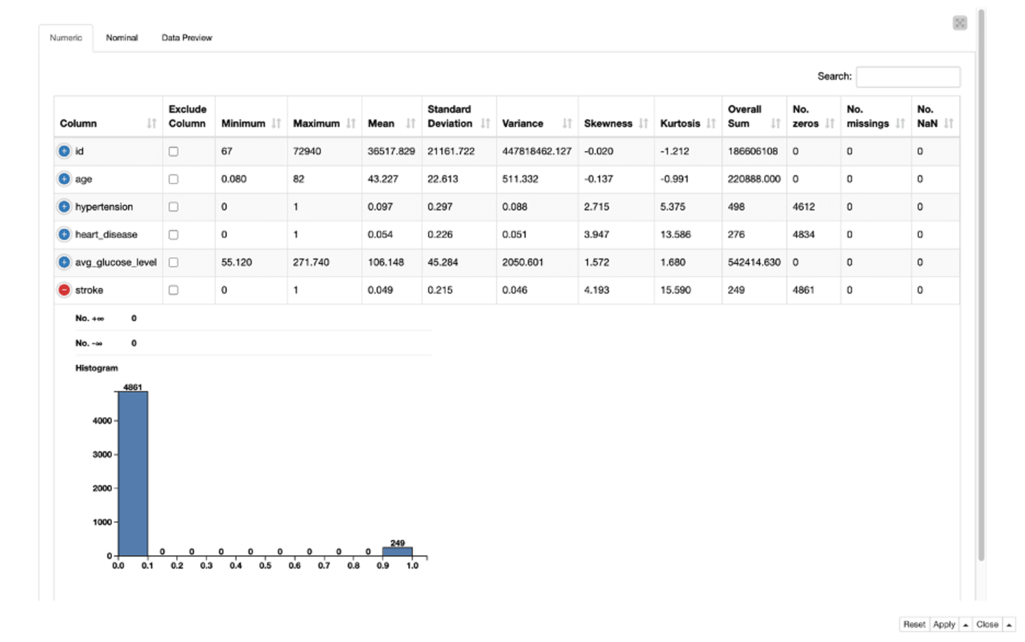Select heart_disease skewness value 3.947

[597, 234]
